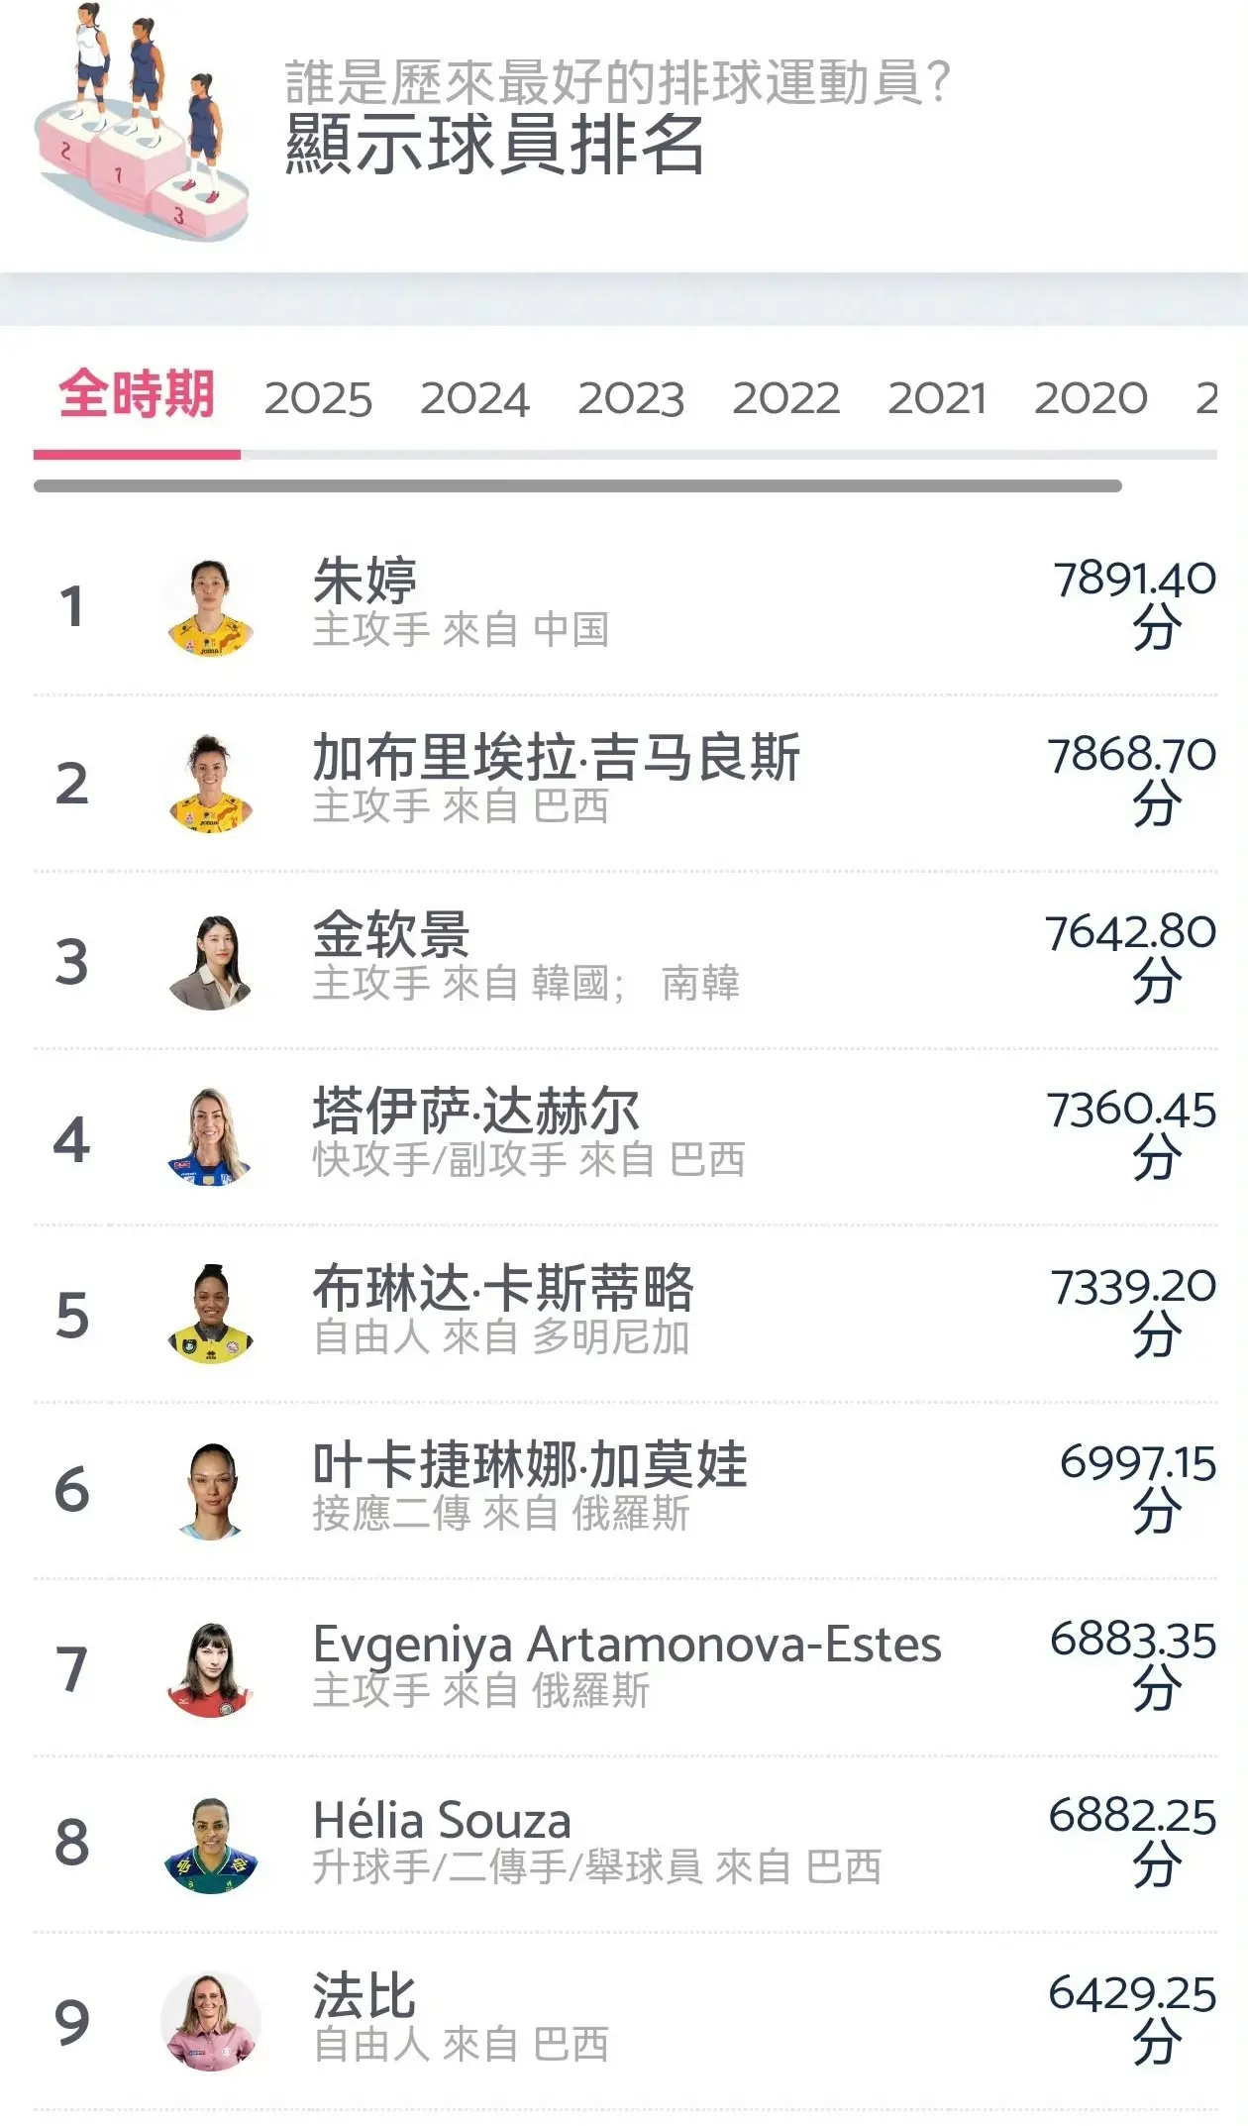Open Evgeniya Artamonova-Estes player link
Screen dimensions: 1248x2126
click(626, 1645)
